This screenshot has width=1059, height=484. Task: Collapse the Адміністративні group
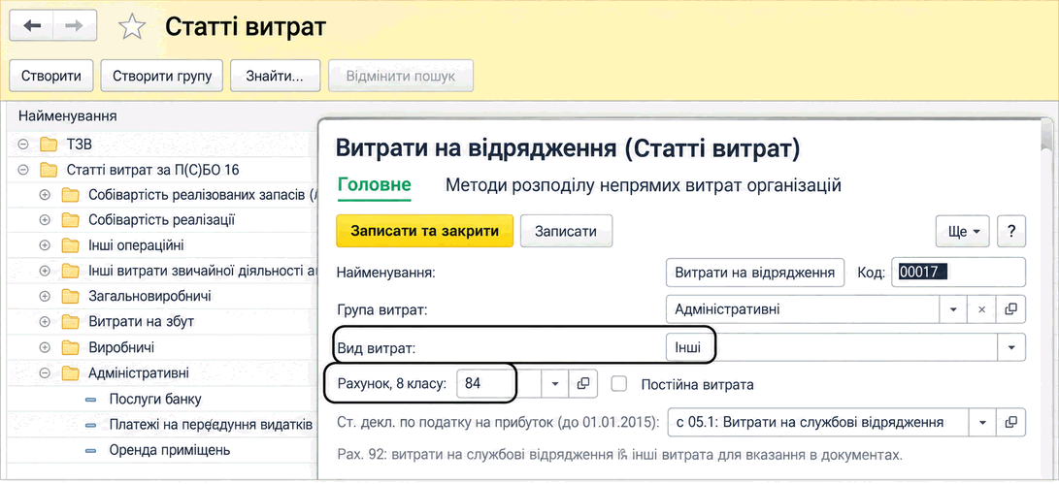coord(46,372)
